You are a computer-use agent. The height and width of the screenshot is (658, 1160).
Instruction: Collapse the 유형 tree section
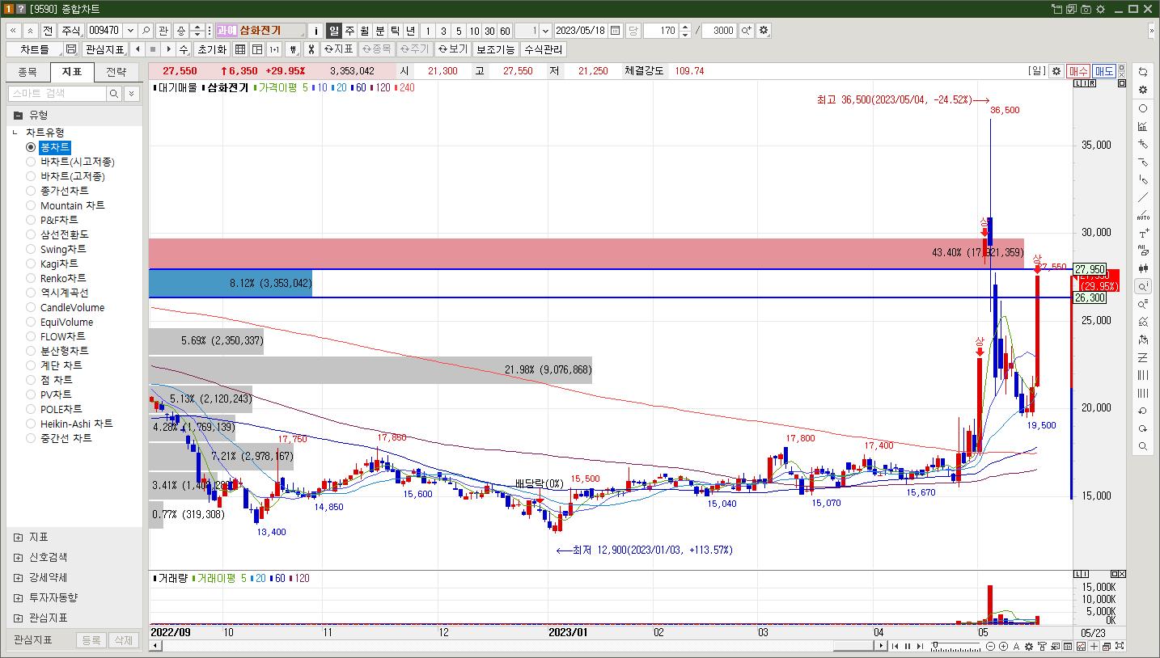[x=19, y=115]
